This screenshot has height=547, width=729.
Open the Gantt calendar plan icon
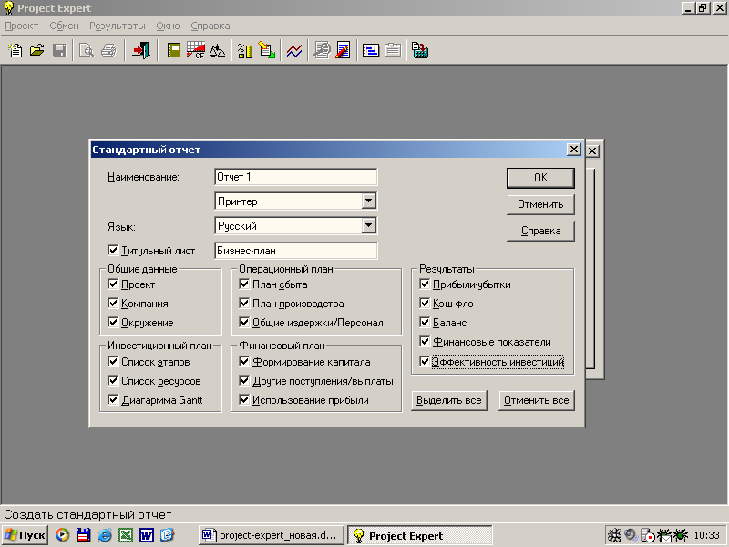371,50
